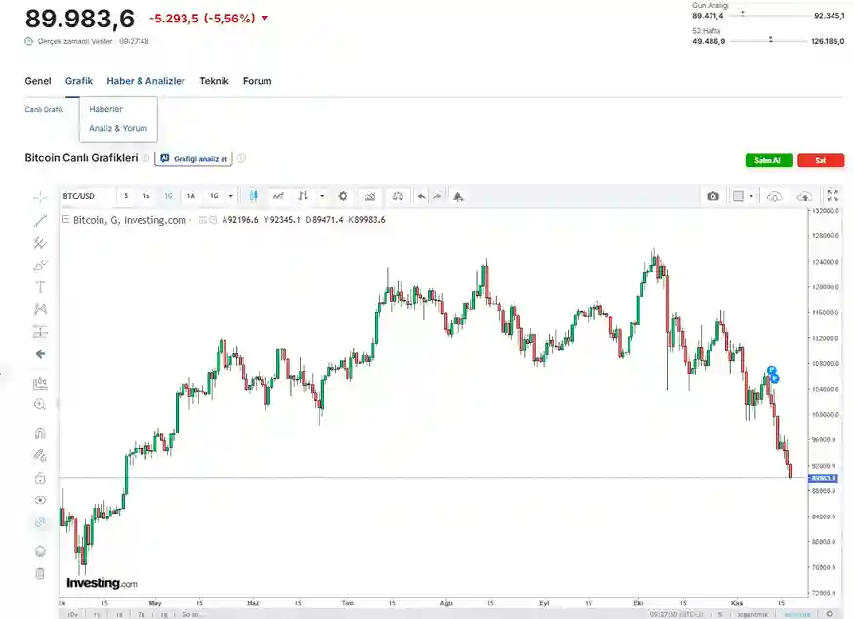The height and width of the screenshot is (619, 854).
Task: Click the trash icon to remove drawings
Action: (x=40, y=574)
